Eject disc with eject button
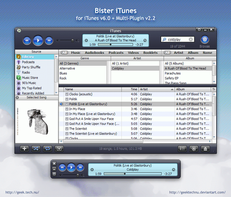The width and height of the screenshot is (231, 197). (205, 149)
